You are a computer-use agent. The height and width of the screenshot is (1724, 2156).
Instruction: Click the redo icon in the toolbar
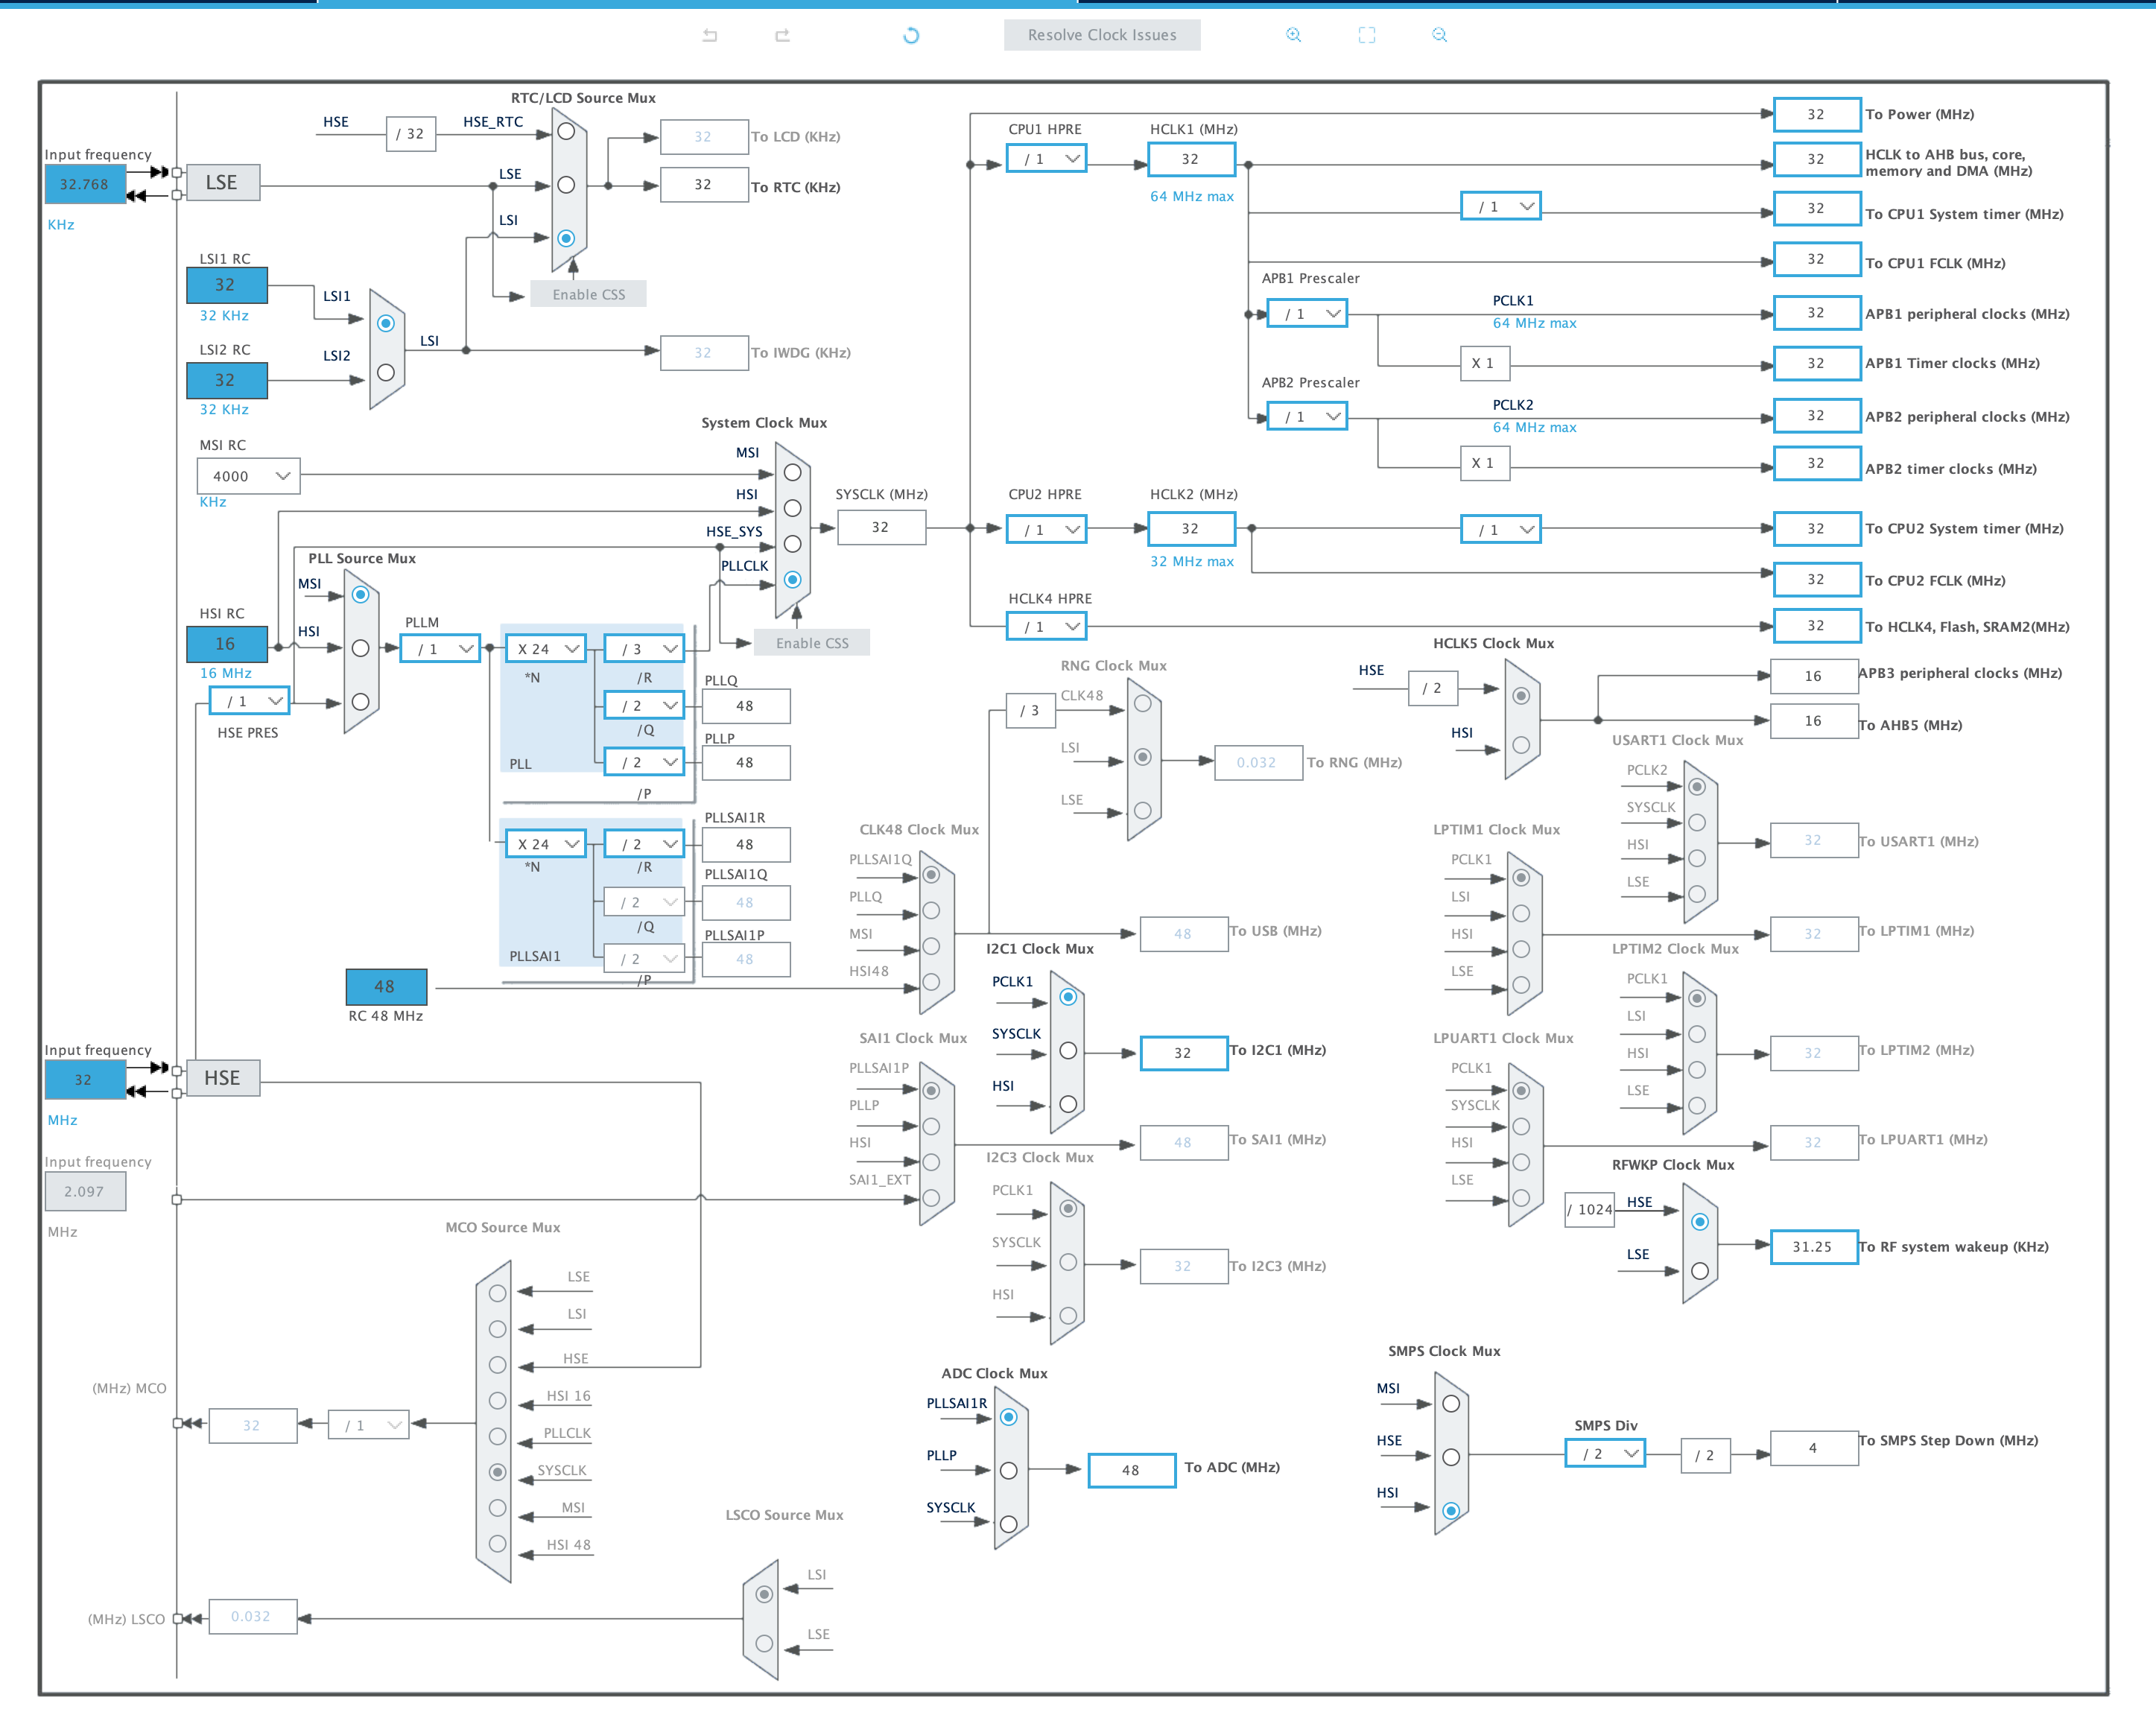pos(783,35)
